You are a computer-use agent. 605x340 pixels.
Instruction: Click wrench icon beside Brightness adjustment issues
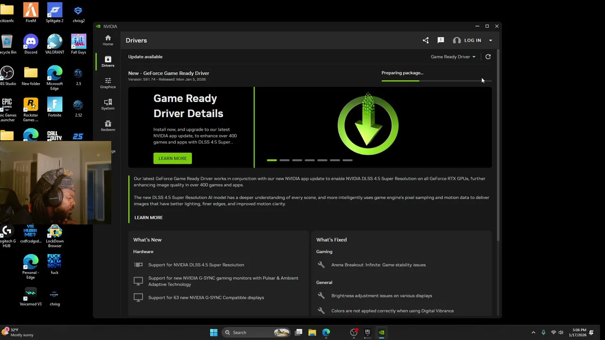(321, 296)
